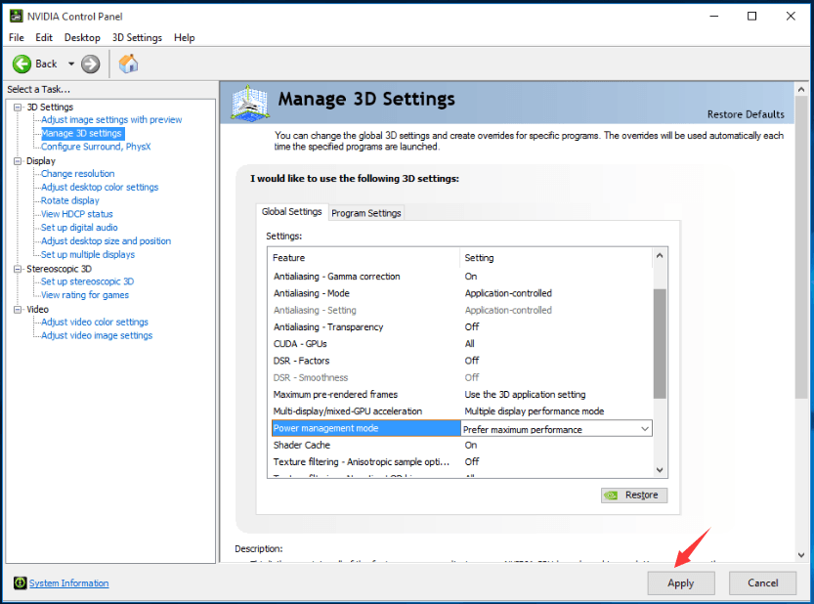Open the Edit menu
This screenshot has height=604, width=814.
click(x=44, y=37)
